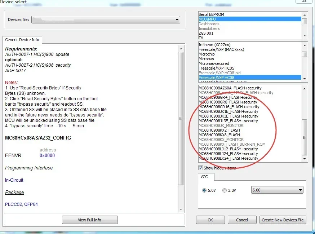Select Micronas manufacturer entry
This screenshot has height=234, width=315.
point(250,59)
